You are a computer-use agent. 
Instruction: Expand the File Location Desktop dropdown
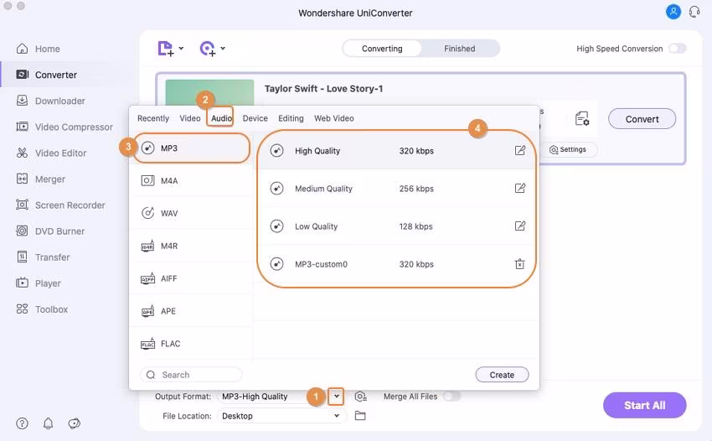click(337, 416)
